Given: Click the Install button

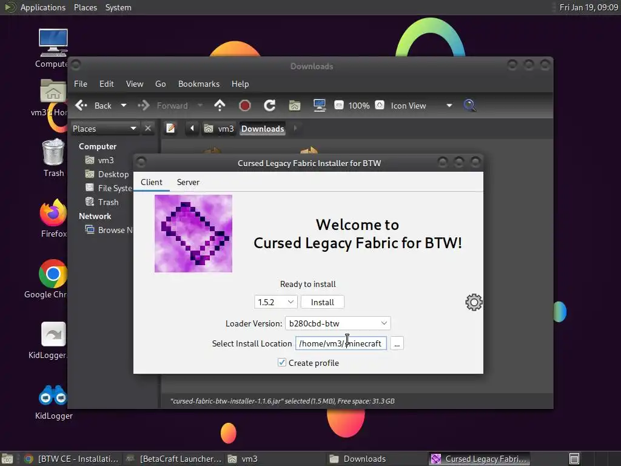Looking at the screenshot, I should click(x=323, y=302).
